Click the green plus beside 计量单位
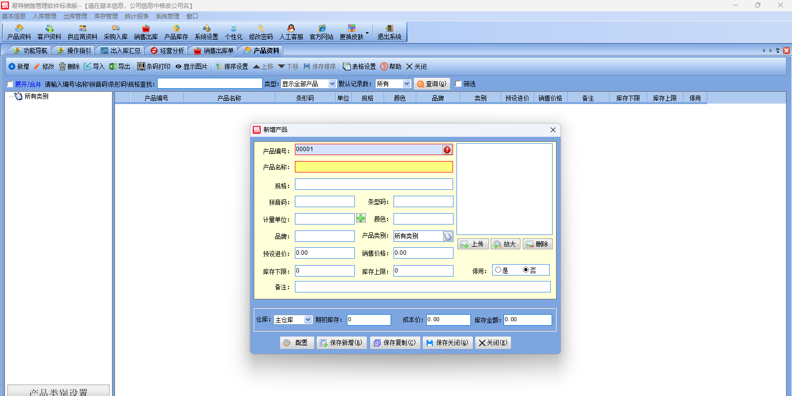Screen dimensions: 792x396 coord(361,218)
